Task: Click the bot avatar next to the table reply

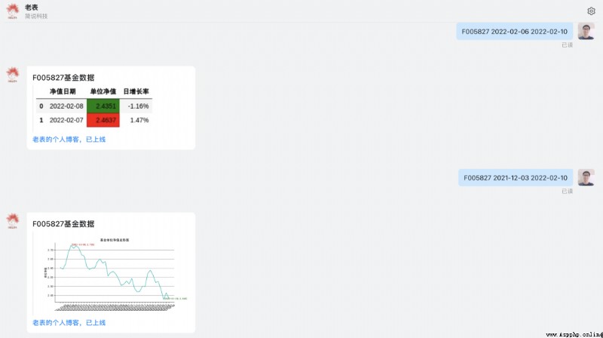Action: (13, 75)
